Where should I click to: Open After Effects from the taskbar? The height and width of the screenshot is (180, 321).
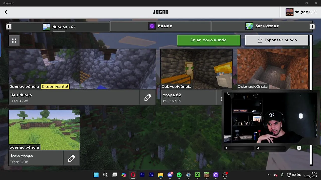coord(151,175)
